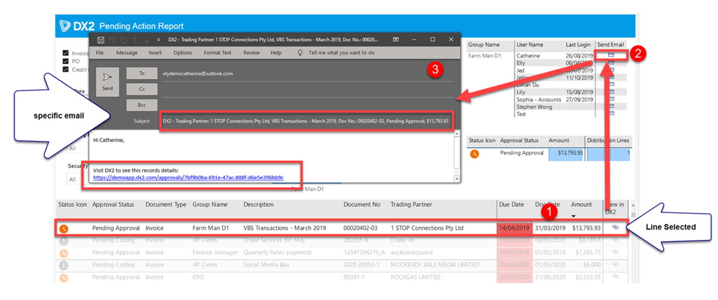
Task: Open View in DX2 link icon for 1 STOP Connections row
Action: click(615, 228)
